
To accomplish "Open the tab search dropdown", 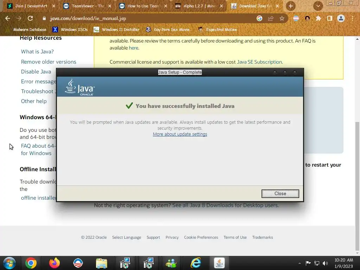I will pos(318,6).
